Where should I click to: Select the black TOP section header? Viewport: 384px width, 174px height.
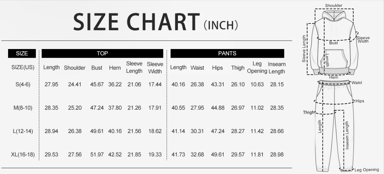(x=102, y=53)
